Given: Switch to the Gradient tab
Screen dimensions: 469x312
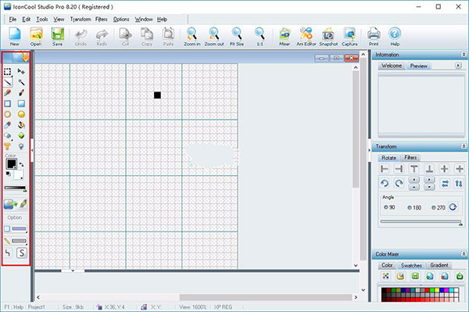Looking at the screenshot, I should (439, 265).
